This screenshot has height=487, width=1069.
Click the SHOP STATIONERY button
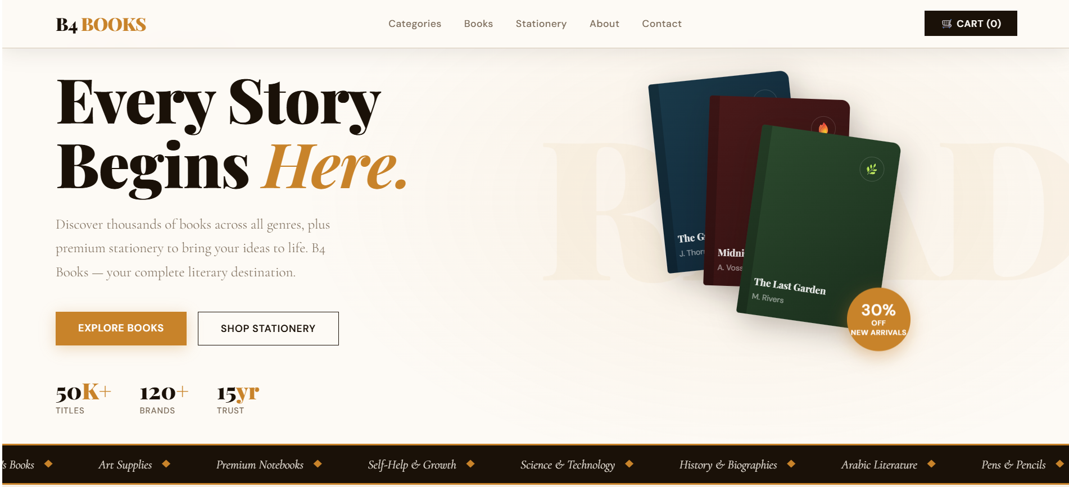pyautogui.click(x=268, y=329)
